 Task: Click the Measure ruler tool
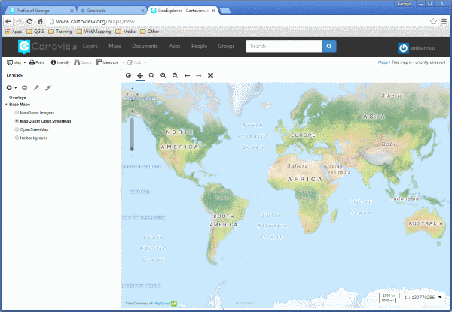[108, 62]
